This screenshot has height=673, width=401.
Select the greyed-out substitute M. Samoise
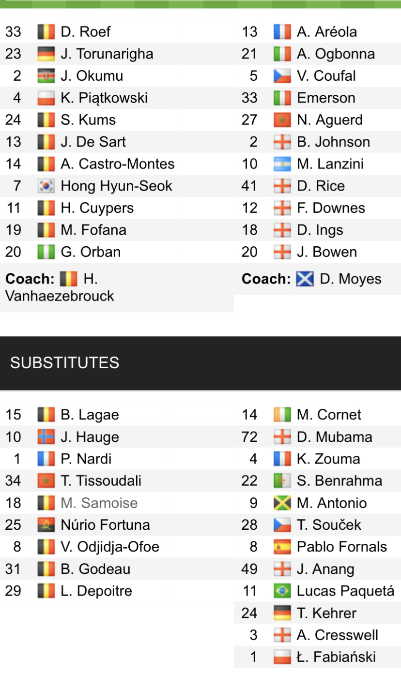pyautogui.click(x=99, y=503)
